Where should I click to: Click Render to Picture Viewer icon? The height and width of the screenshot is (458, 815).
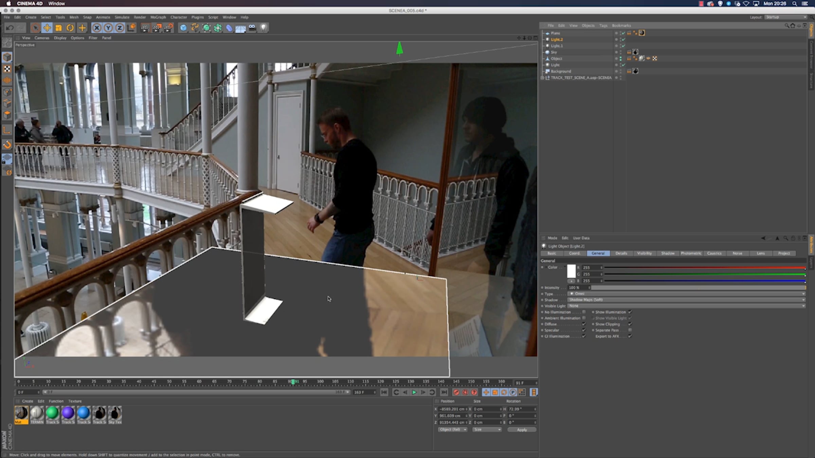coord(157,28)
